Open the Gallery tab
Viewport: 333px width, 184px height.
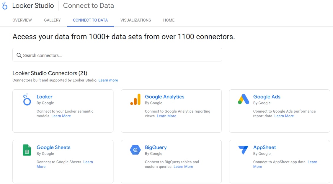52,20
